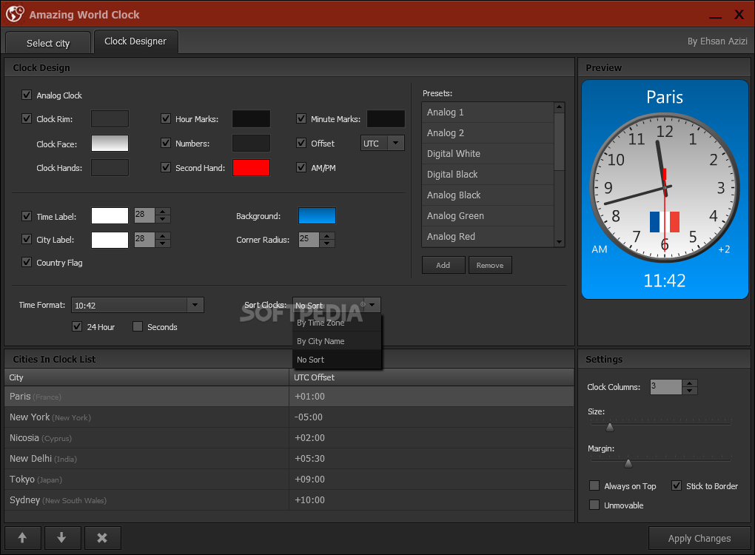Click the Amazing World Clock globe logo
Viewport: 755px width, 555px height.
click(x=15, y=13)
